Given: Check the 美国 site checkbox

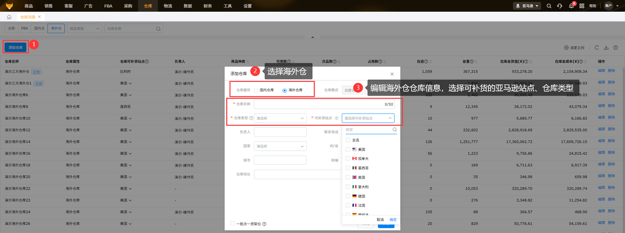Looking at the screenshot, I should click(x=348, y=149).
